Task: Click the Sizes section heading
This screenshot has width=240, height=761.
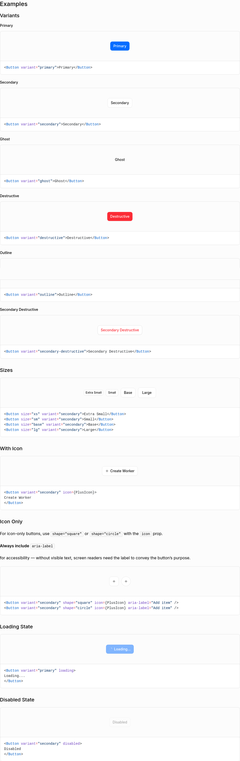Action: [6, 370]
